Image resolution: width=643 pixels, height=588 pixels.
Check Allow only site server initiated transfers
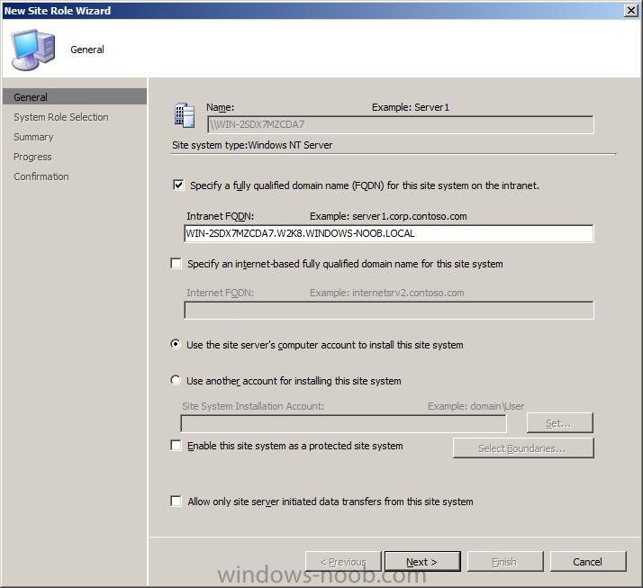pos(176,501)
